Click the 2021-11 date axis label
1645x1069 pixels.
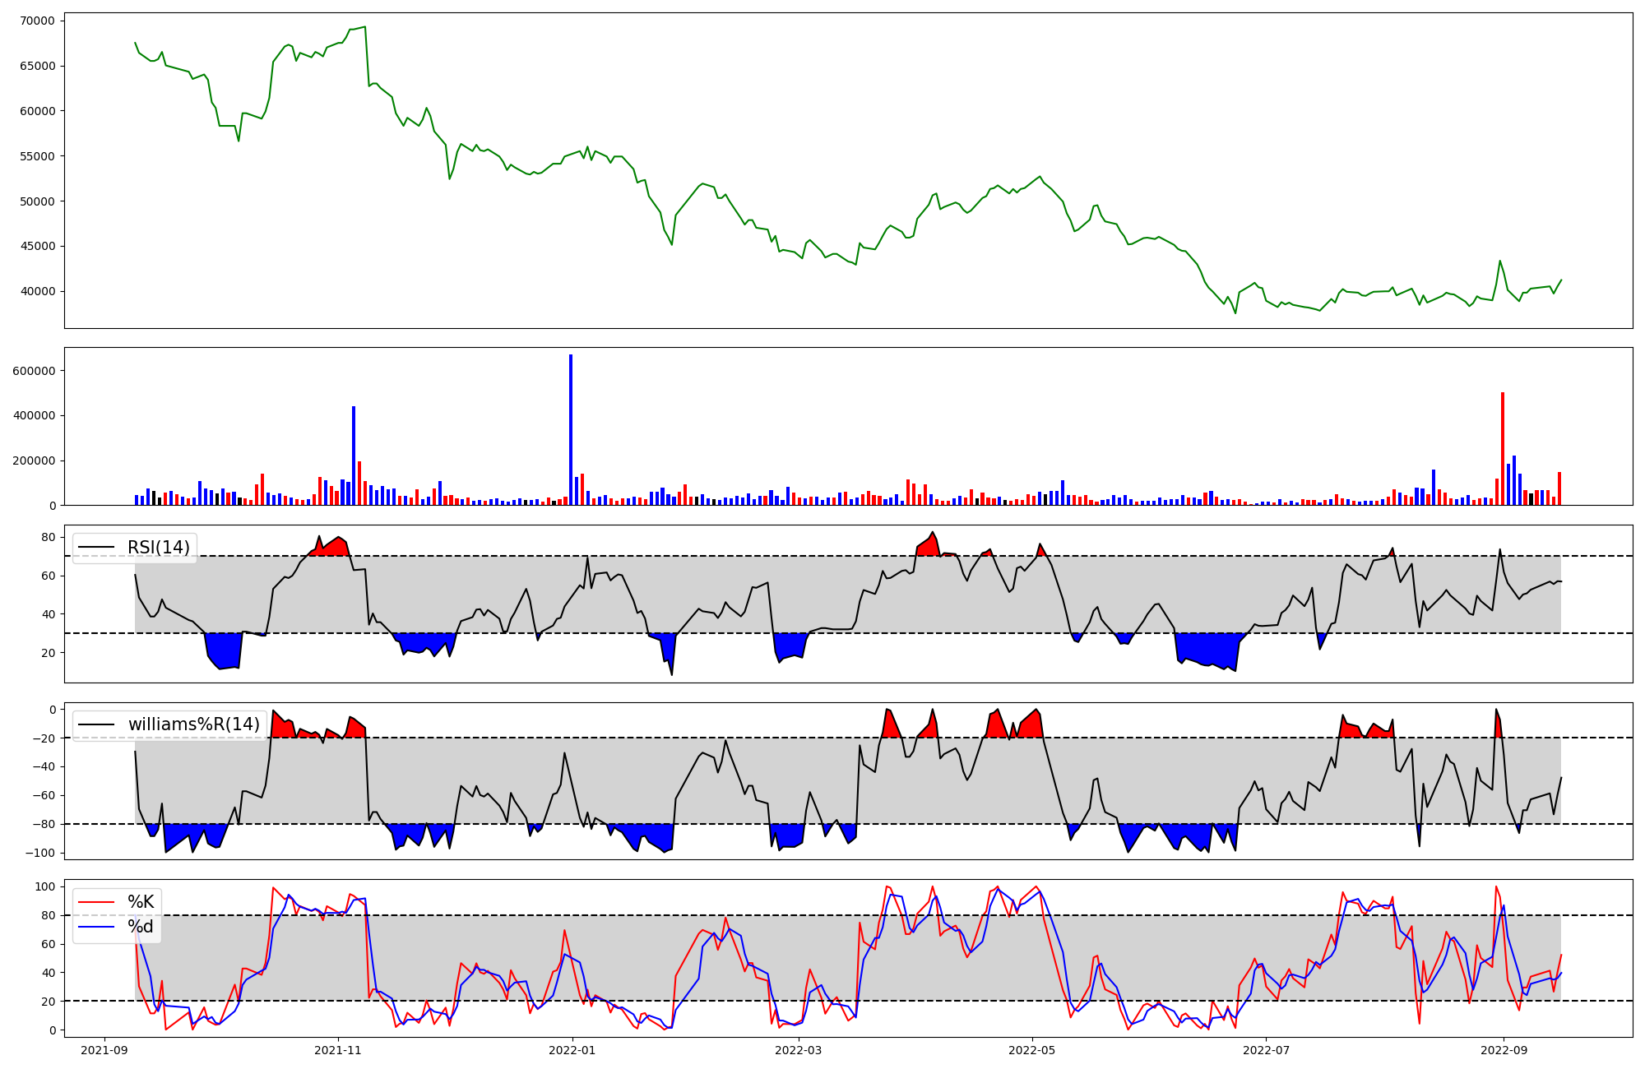point(338,1050)
